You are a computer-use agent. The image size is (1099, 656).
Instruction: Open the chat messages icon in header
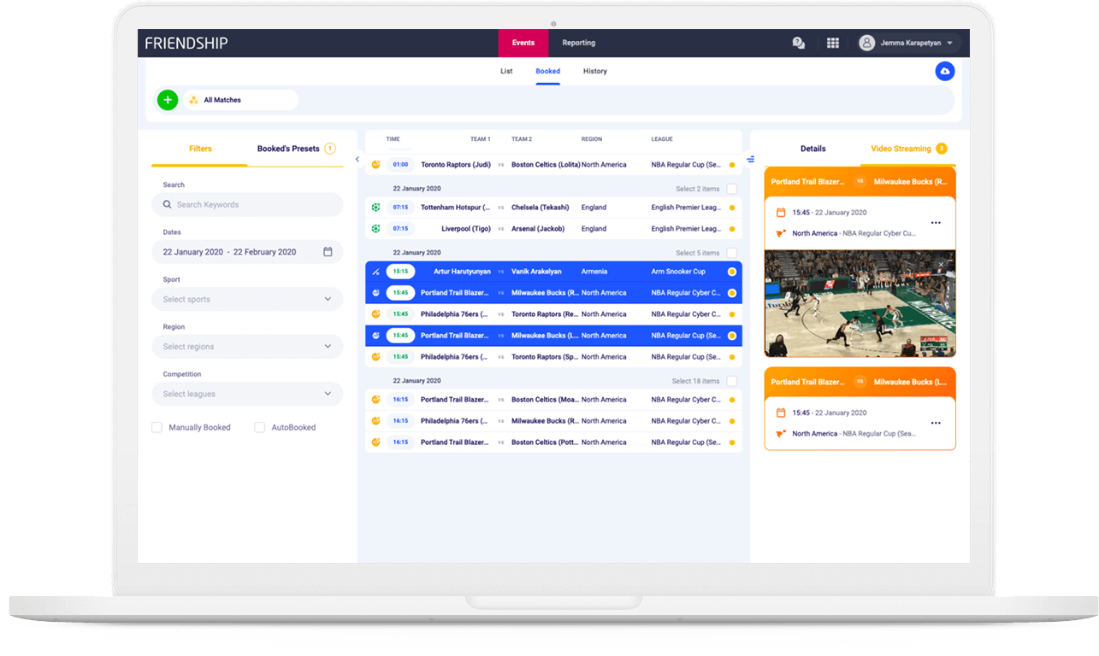pyautogui.click(x=799, y=43)
